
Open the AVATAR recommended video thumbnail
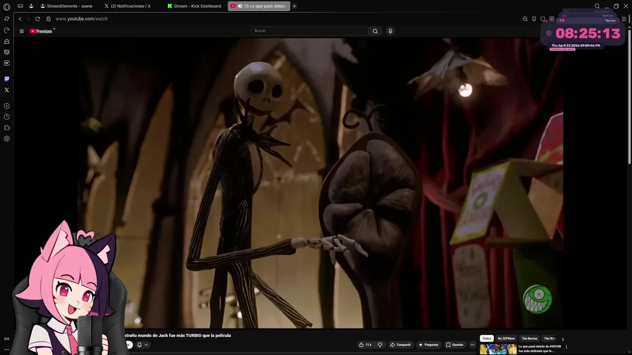[x=498, y=349]
